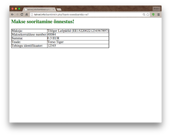
Task: Focus the address bar URL field
Action: 81,14
